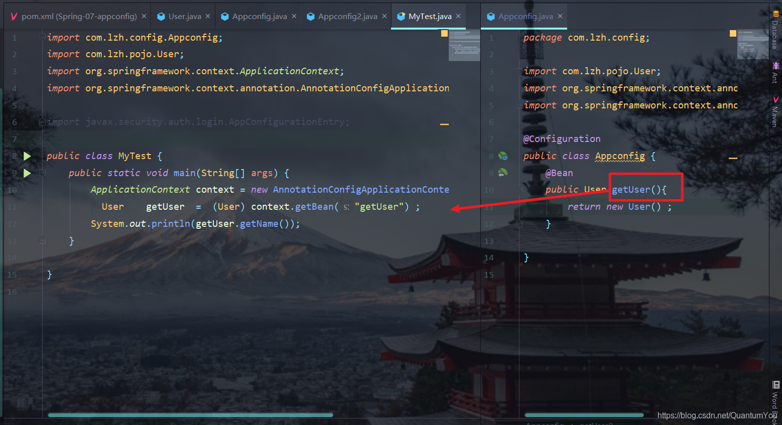The height and width of the screenshot is (425, 782).
Task: Open the Word Book tool window
Action: click(x=776, y=401)
